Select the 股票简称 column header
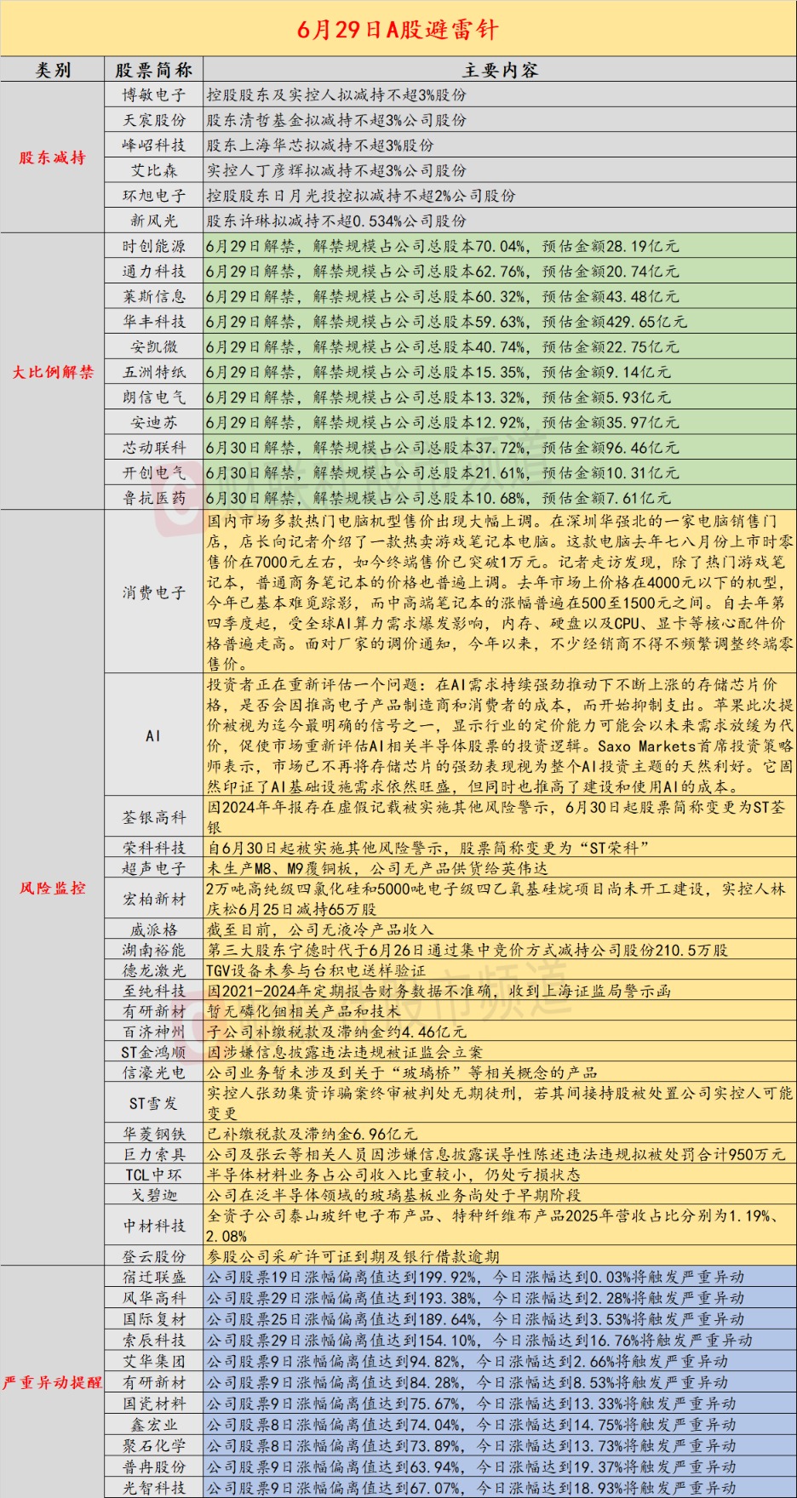The height and width of the screenshot is (1498, 797). (x=154, y=70)
